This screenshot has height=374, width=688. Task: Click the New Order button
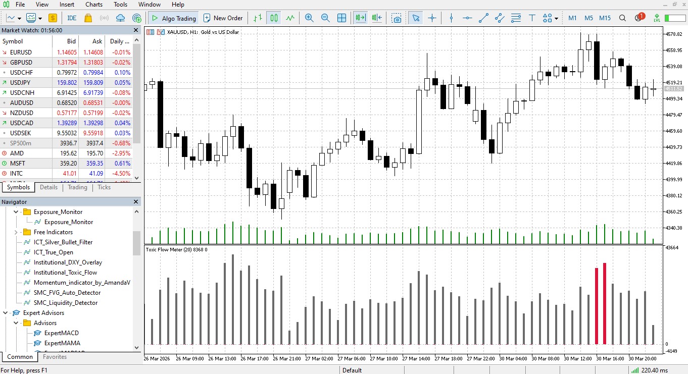pyautogui.click(x=223, y=18)
